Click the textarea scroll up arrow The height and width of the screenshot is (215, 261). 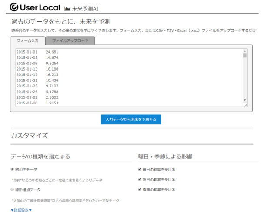click(244, 51)
